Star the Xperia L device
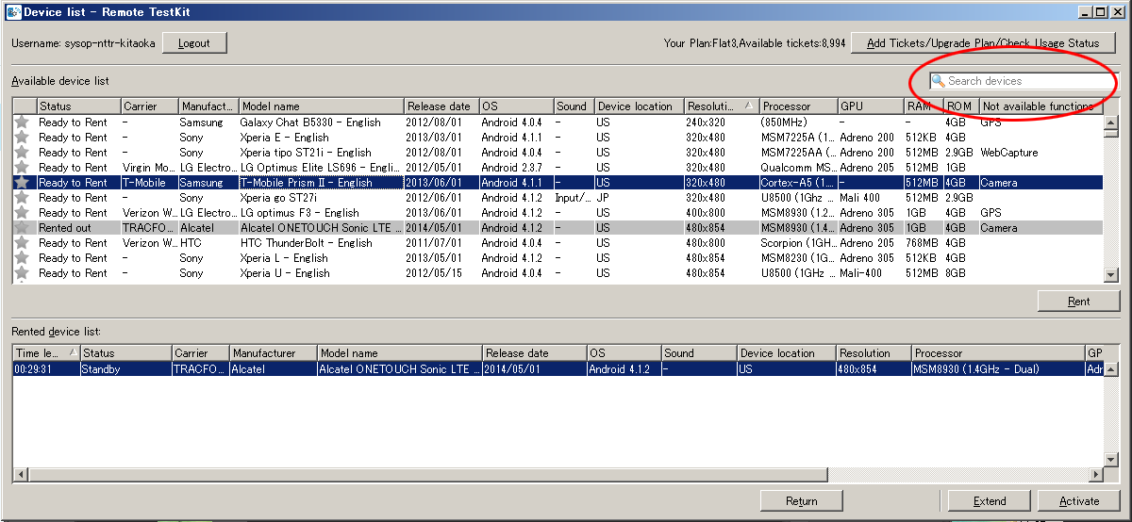This screenshot has height=522, width=1132. tap(22, 257)
